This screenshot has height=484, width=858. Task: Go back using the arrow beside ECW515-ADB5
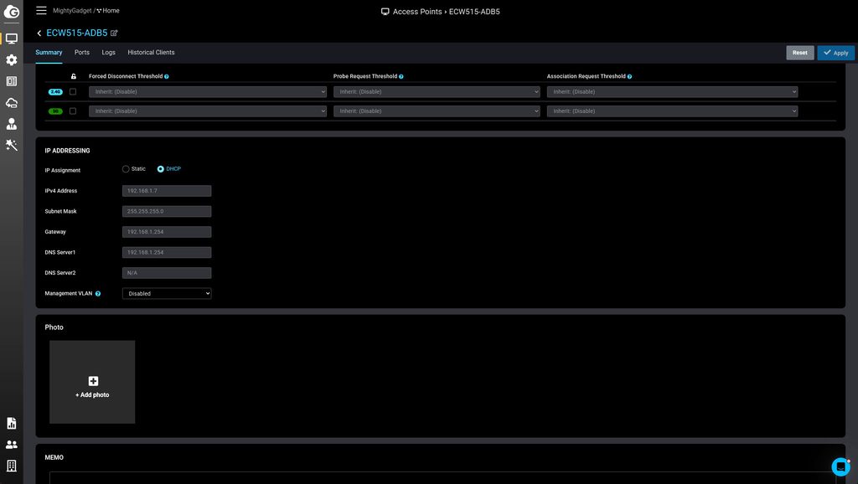(39, 33)
